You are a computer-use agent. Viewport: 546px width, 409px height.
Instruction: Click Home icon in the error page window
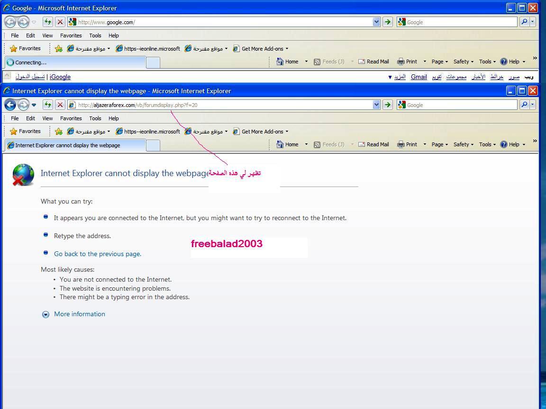coord(281,144)
